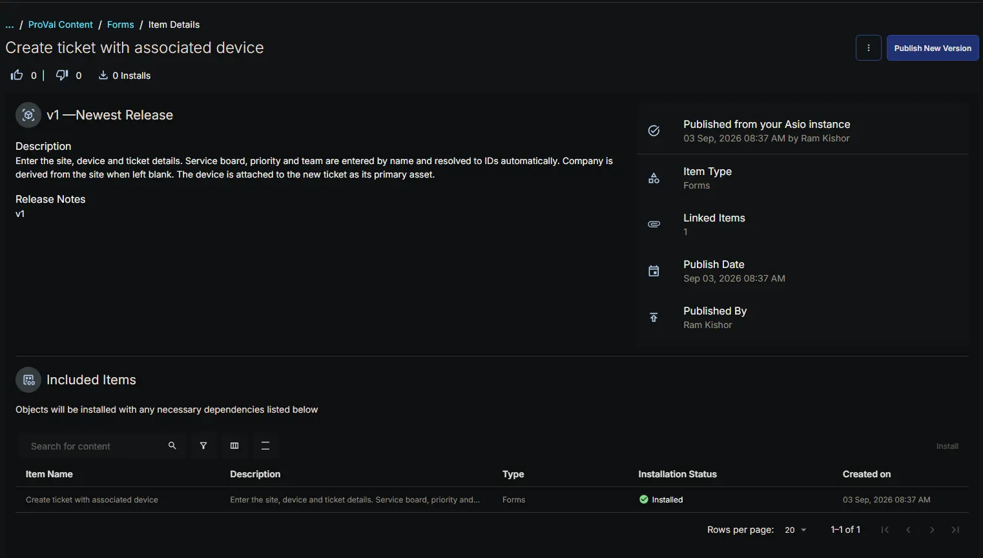Select row item 'Create ticket with associated device'
This screenshot has height=558, width=983.
point(92,500)
